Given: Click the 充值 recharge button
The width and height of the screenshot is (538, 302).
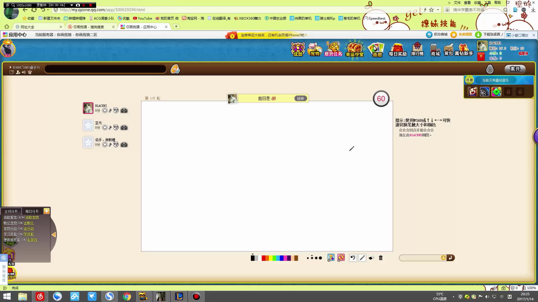Looking at the screenshot, I should [x=523, y=53].
